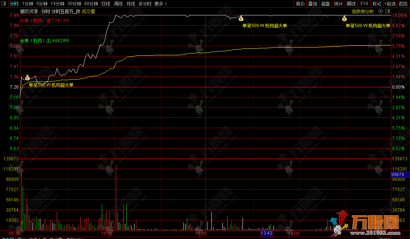Select the 60分钟 period tab

coord(91,4)
